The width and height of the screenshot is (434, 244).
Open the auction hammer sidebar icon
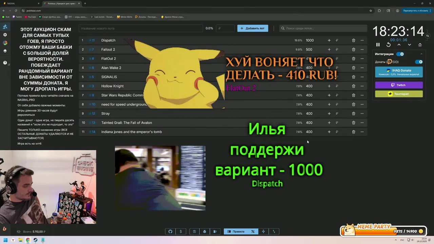coord(5,27)
